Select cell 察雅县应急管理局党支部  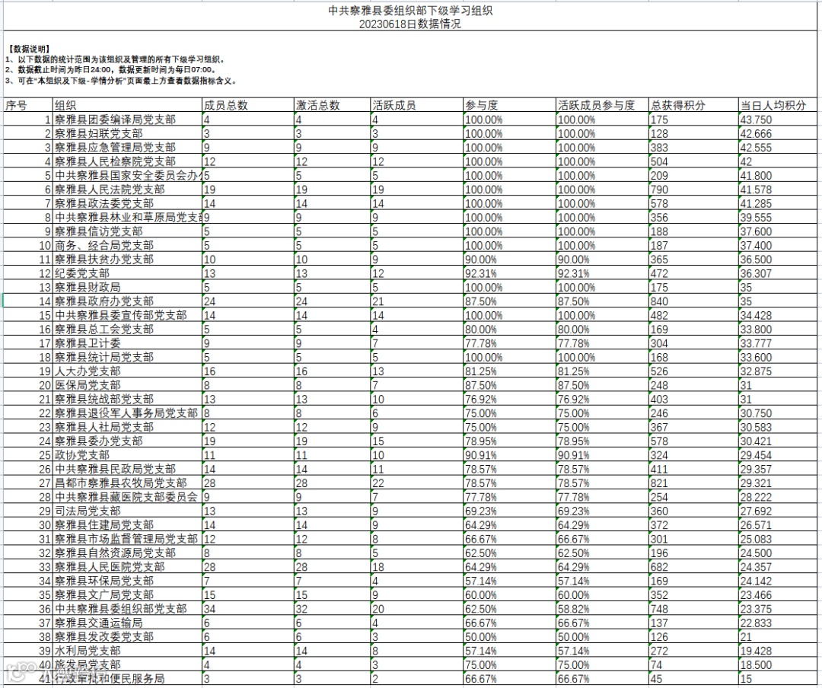pos(127,148)
